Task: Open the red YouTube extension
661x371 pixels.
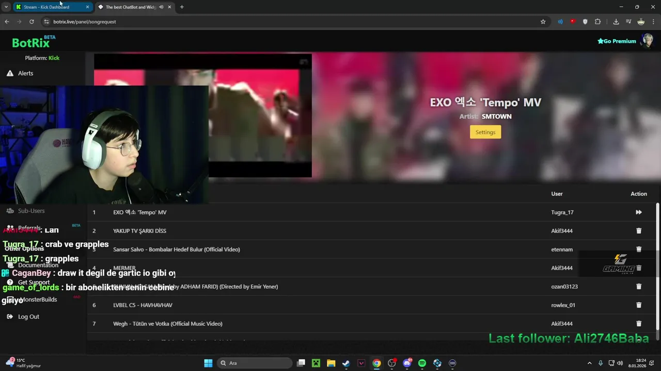Action: [x=573, y=22]
